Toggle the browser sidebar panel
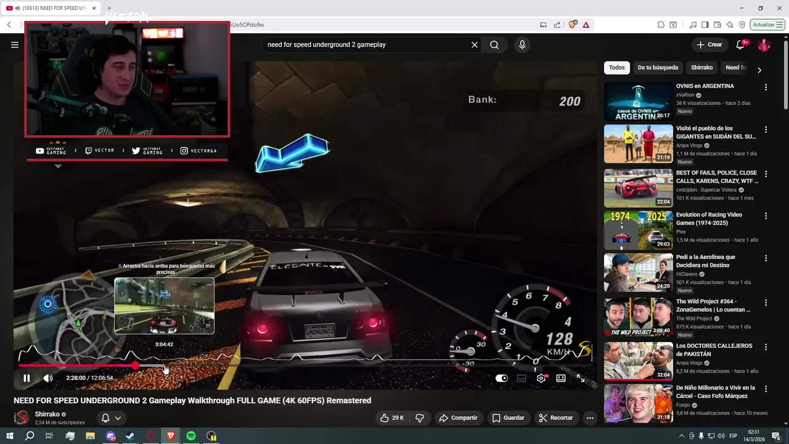The width and height of the screenshot is (789, 444). click(x=705, y=25)
